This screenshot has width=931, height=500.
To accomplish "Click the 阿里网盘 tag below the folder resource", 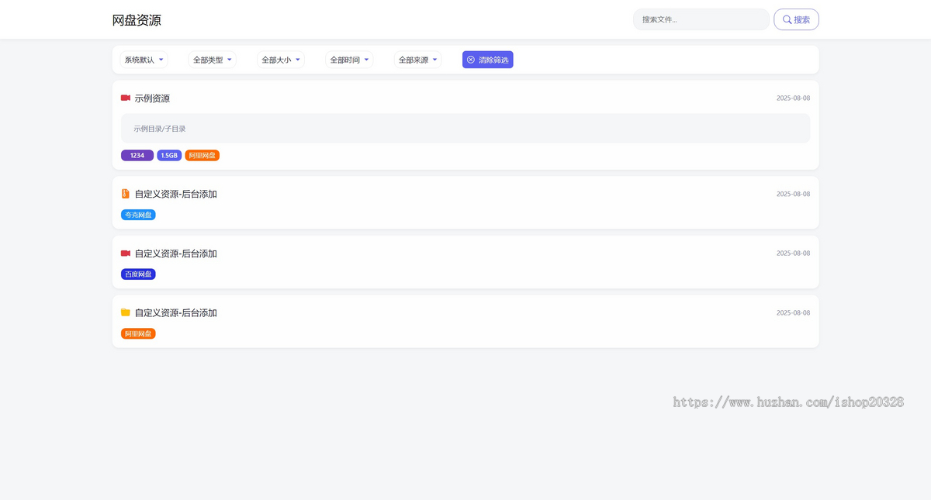I will tap(138, 333).
